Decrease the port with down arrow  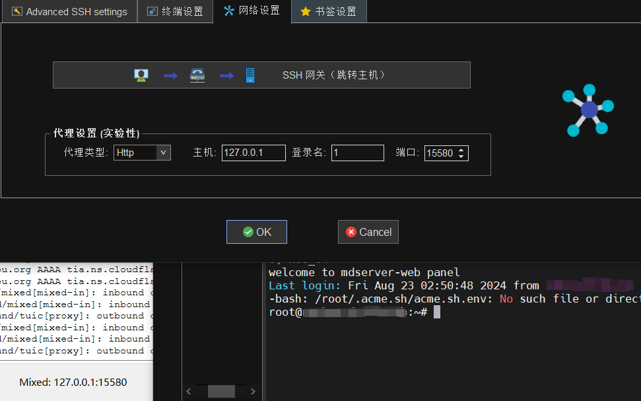[x=461, y=157]
